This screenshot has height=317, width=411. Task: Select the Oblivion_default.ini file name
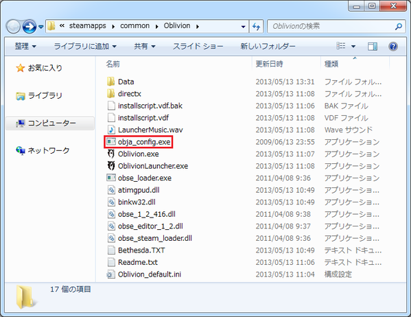click(150, 274)
